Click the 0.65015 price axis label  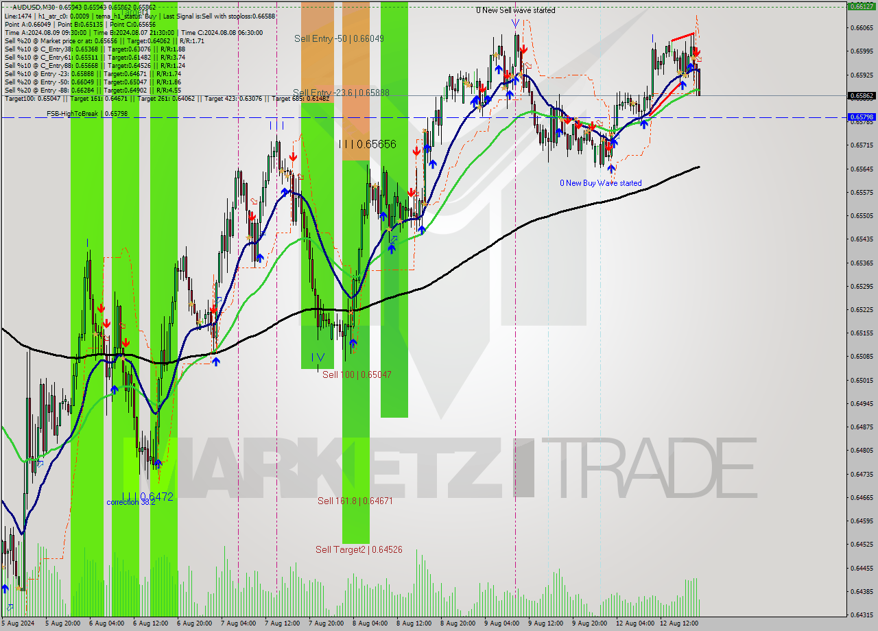pyautogui.click(x=862, y=381)
